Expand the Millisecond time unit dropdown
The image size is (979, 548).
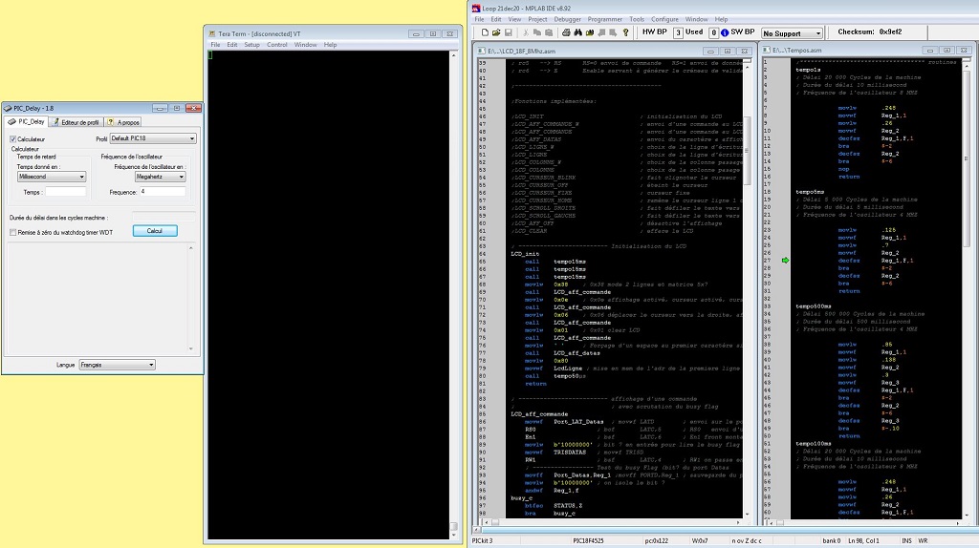[52, 177]
